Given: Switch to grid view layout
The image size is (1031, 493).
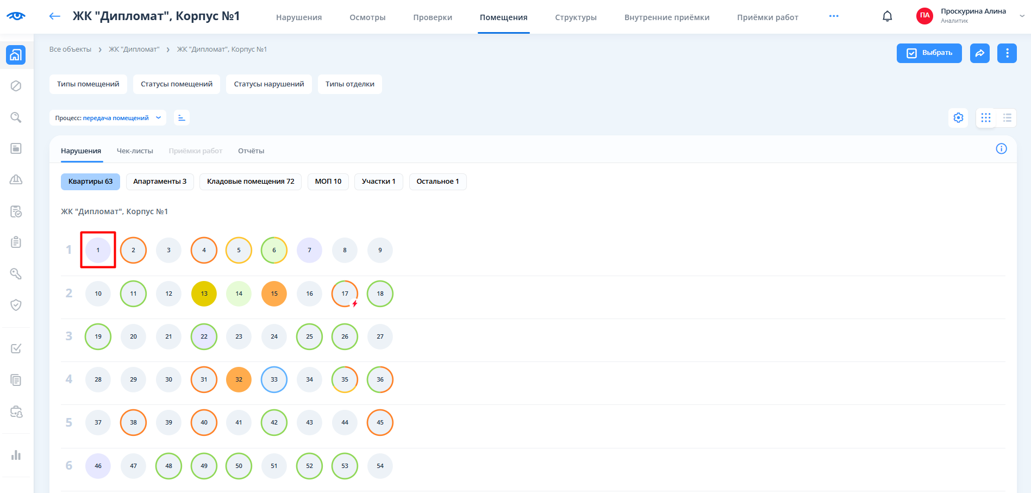Looking at the screenshot, I should coord(986,118).
